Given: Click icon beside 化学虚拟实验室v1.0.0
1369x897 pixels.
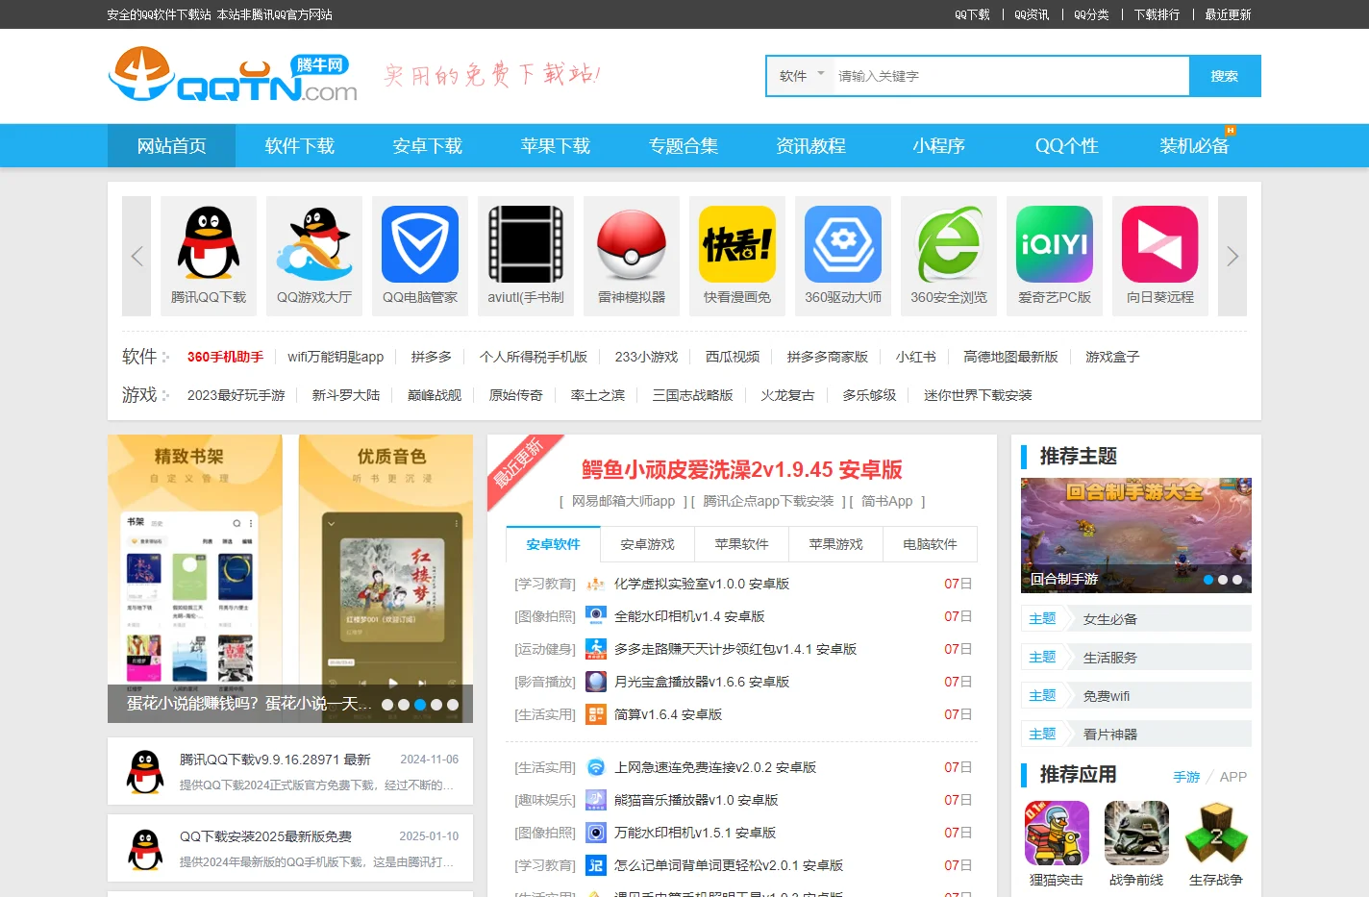Looking at the screenshot, I should [596, 584].
